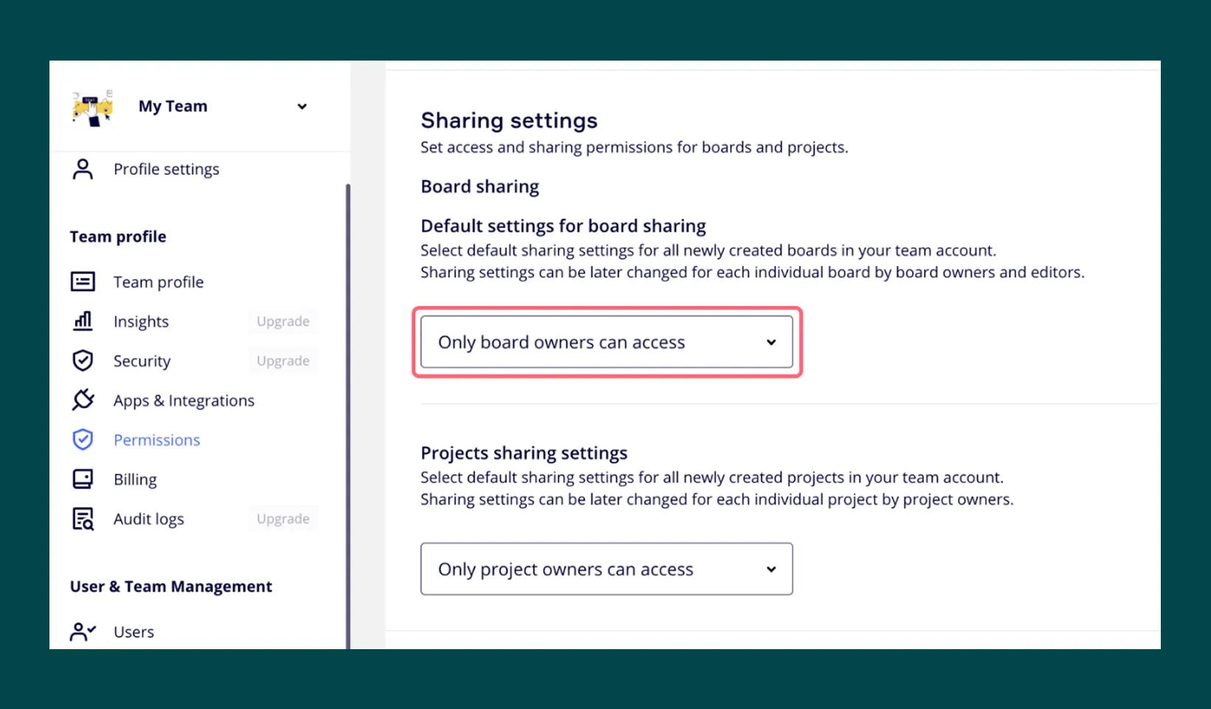Click the Audit logs document icon
Screen dimensions: 1211x709
coord(83,519)
